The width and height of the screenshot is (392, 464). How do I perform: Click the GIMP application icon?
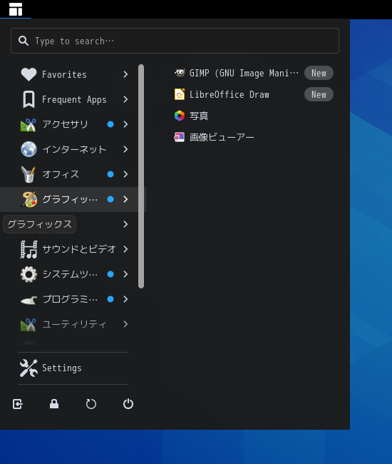180,73
